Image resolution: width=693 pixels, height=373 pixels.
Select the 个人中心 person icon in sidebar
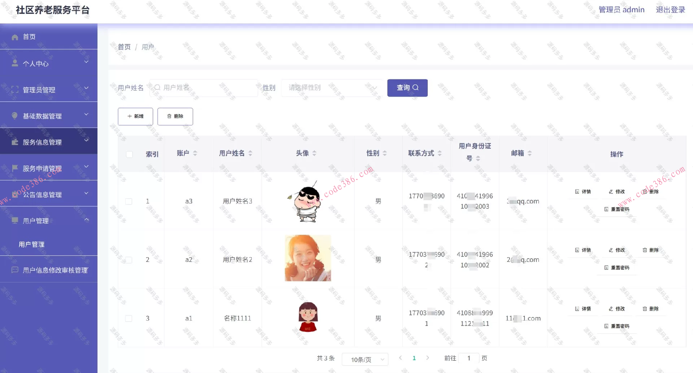coord(15,63)
